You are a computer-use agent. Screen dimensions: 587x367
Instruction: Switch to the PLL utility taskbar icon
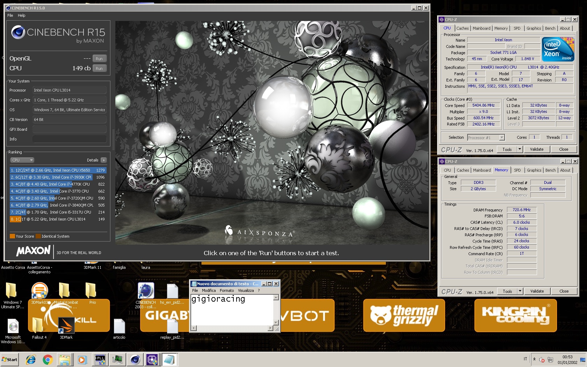pyautogui.click(x=100, y=360)
